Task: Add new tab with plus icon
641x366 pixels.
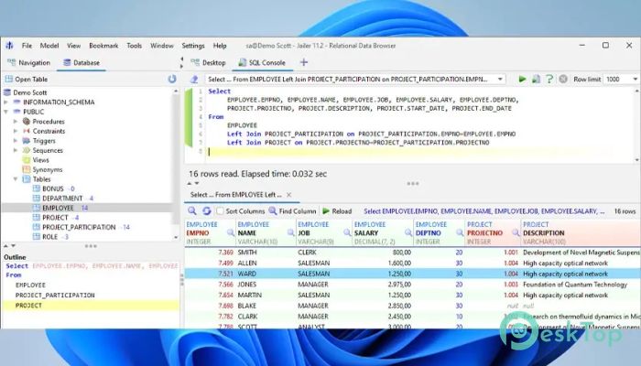Action: pyautogui.click(x=304, y=62)
